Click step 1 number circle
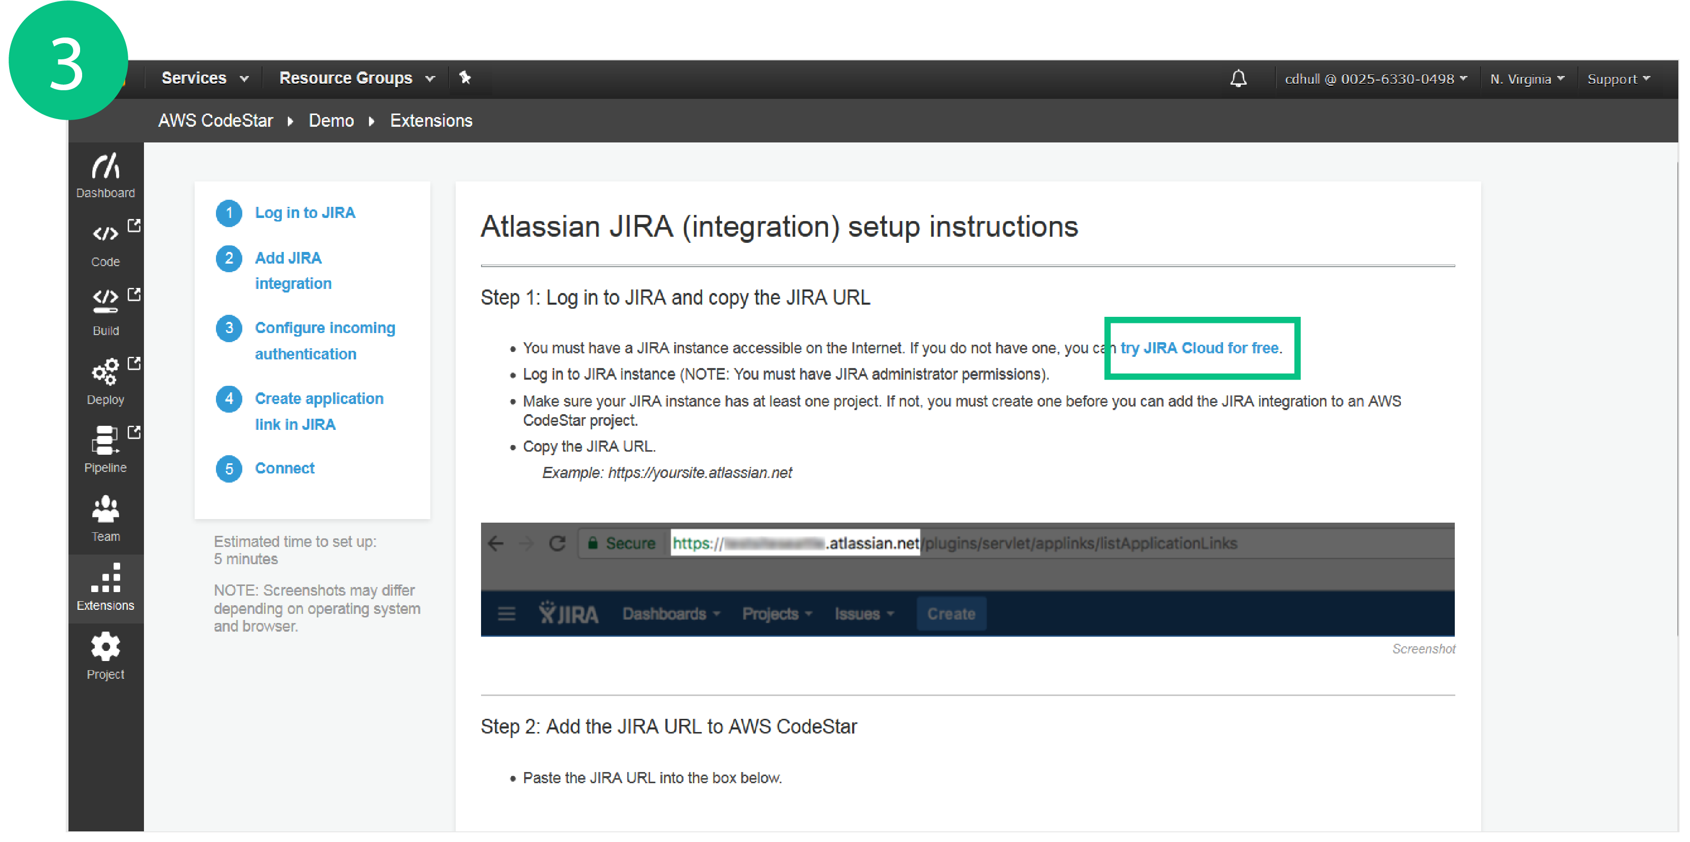This screenshot has height=842, width=1690. click(229, 213)
